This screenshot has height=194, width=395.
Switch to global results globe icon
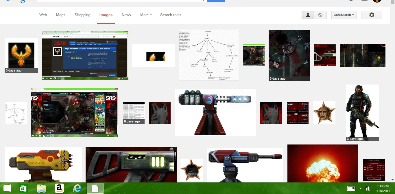coord(320,15)
